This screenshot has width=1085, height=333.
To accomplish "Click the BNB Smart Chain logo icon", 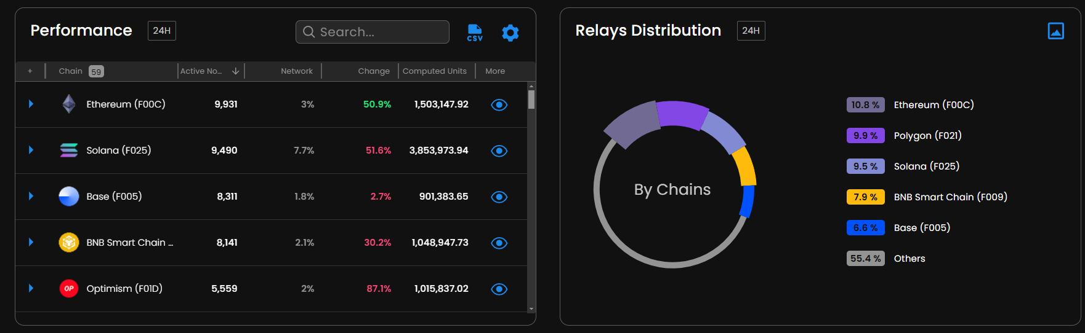I will 69,243.
